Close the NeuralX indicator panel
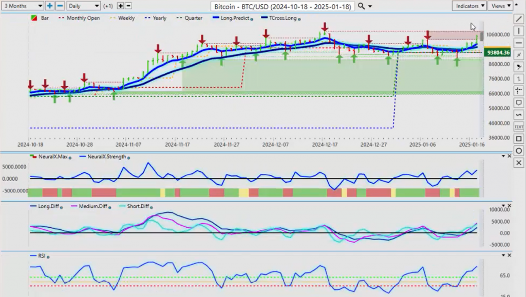Screen dimensions: 526x297 (x=509, y=156)
